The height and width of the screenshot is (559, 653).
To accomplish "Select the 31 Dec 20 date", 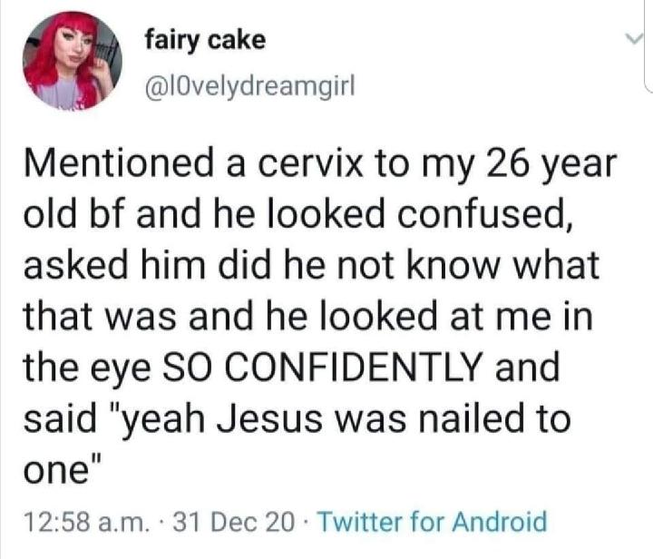I will point(234,523).
